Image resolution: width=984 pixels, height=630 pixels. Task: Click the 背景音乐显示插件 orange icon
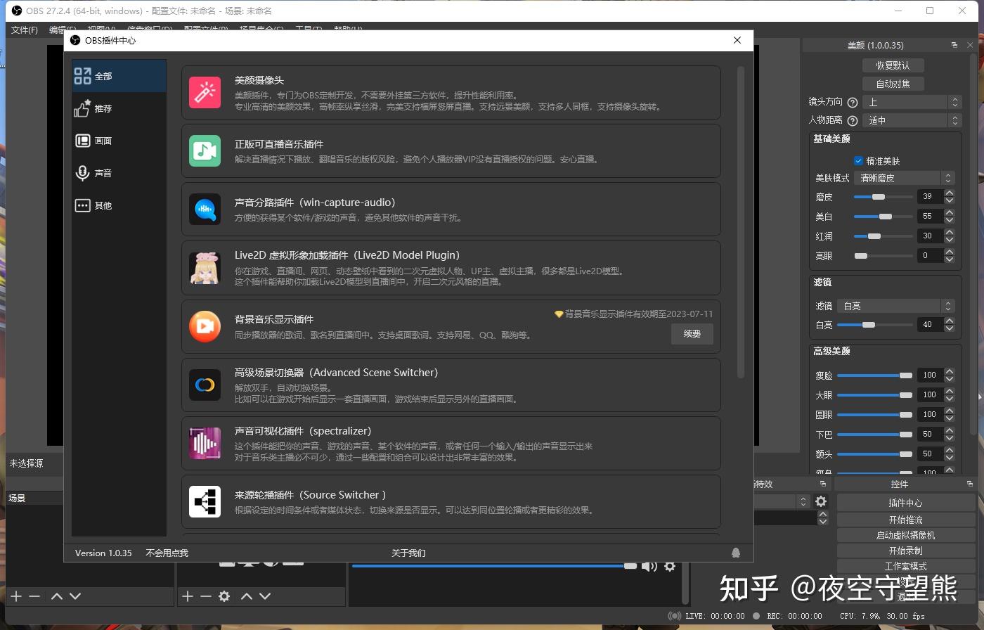point(205,326)
